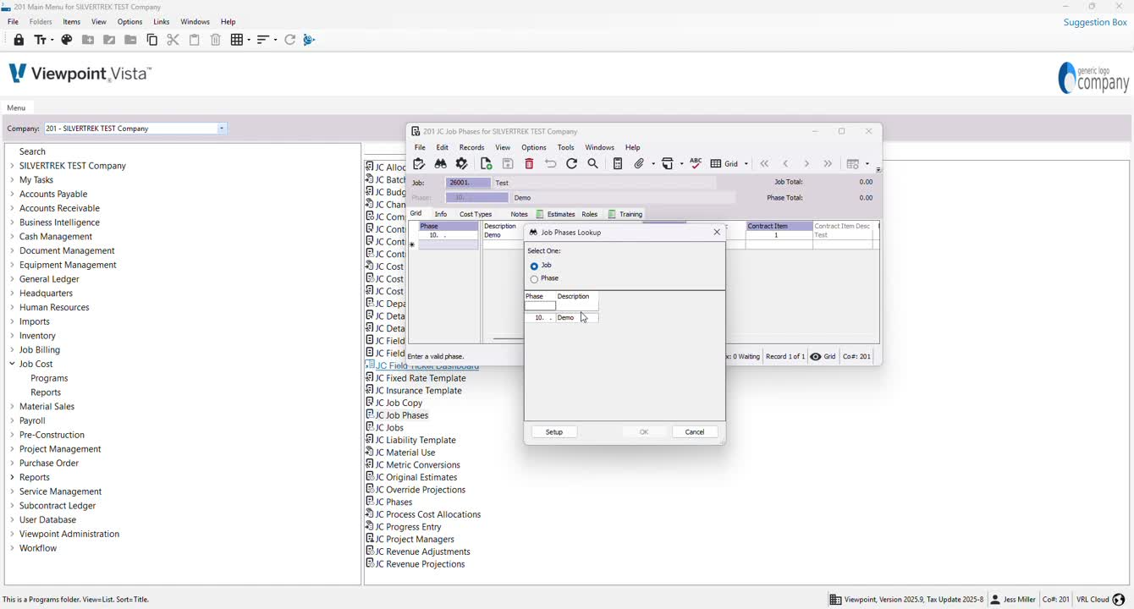
Task: Click the paperclip attachments icon
Action: (x=640, y=164)
